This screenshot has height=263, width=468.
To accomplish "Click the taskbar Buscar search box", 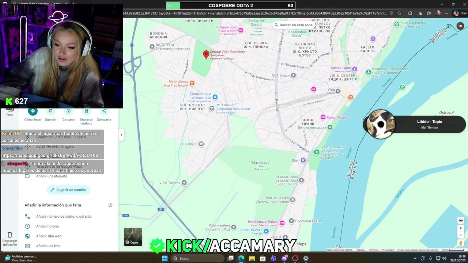I will [x=197, y=258].
